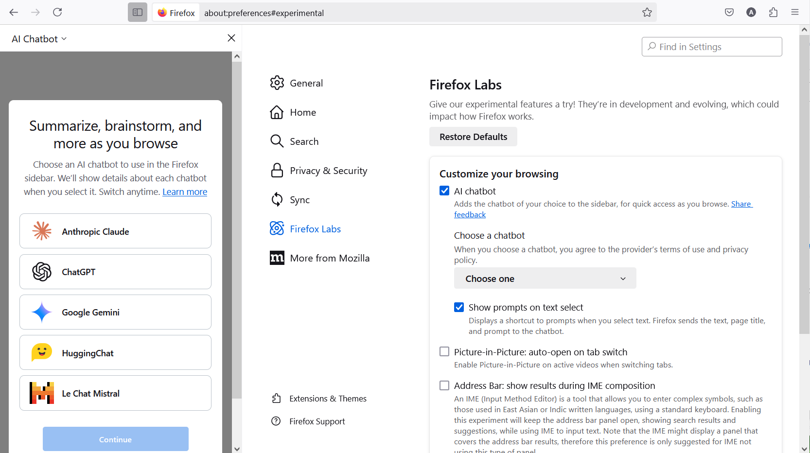Open Search settings category
Viewport: 810px width, 453px height.
[x=295, y=141]
